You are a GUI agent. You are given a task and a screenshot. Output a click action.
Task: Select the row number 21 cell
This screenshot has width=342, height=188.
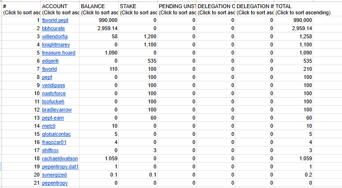(x=21, y=183)
